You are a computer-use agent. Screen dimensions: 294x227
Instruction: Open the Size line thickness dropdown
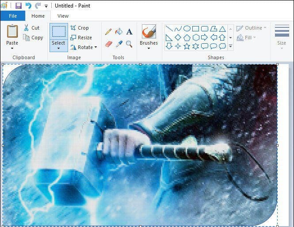(x=282, y=37)
